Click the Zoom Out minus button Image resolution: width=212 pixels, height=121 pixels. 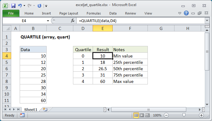166,115
